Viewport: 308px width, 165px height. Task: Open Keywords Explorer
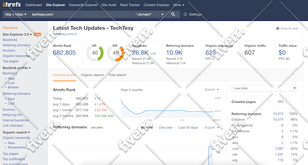pyautogui.click(x=83, y=5)
